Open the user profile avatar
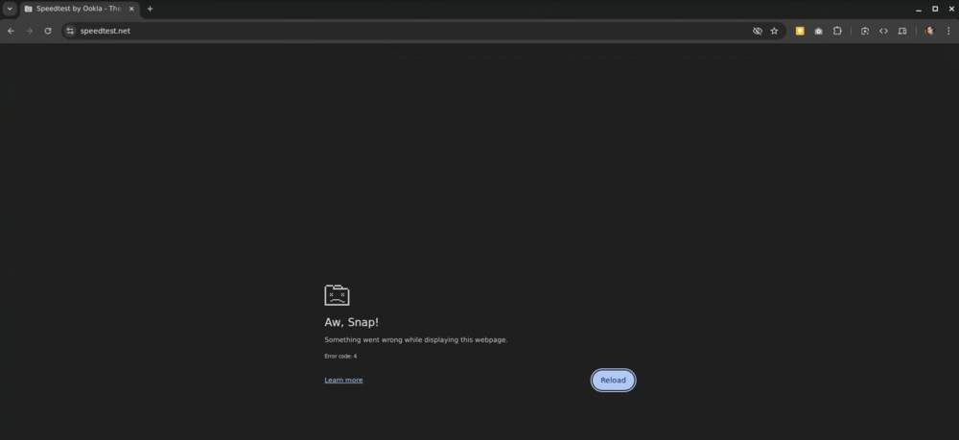Viewport: 959px width, 440px height. click(929, 31)
